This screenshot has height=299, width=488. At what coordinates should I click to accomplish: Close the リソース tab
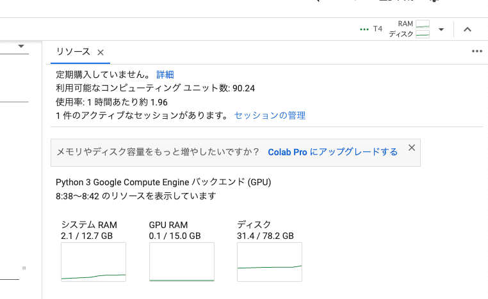point(101,52)
